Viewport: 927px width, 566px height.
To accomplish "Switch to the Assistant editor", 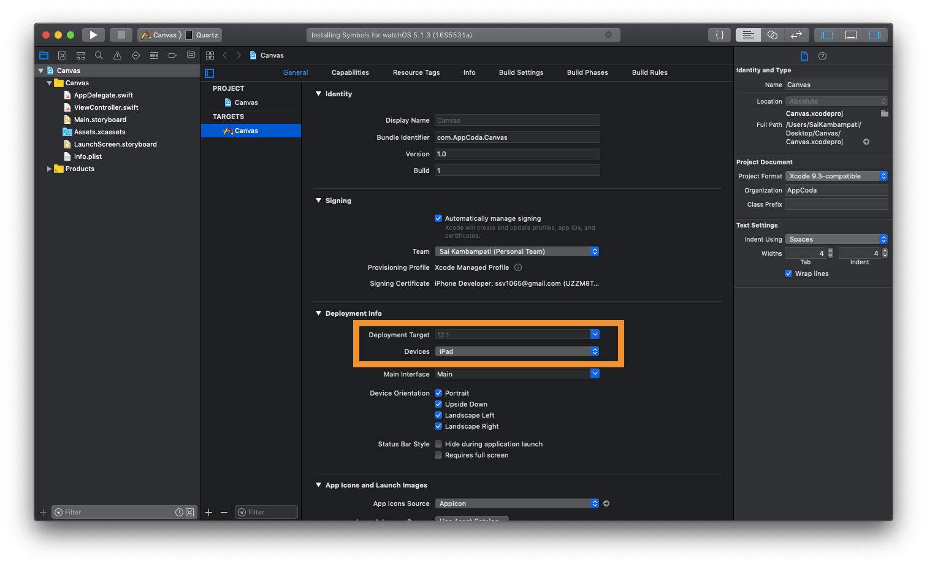I will click(x=772, y=35).
